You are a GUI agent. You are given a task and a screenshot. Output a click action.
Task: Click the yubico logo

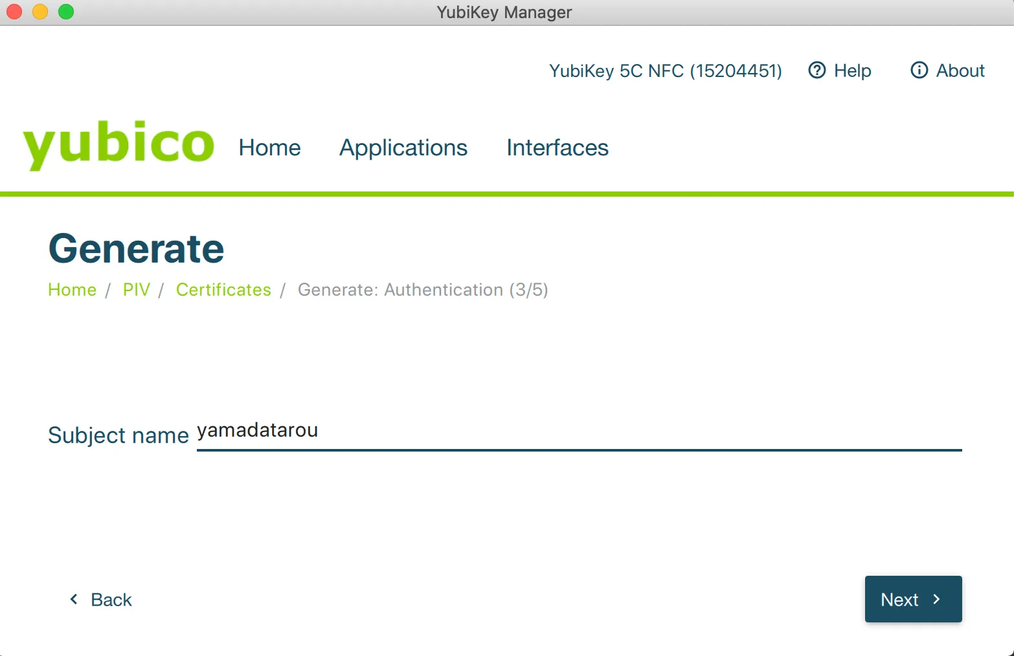click(118, 145)
